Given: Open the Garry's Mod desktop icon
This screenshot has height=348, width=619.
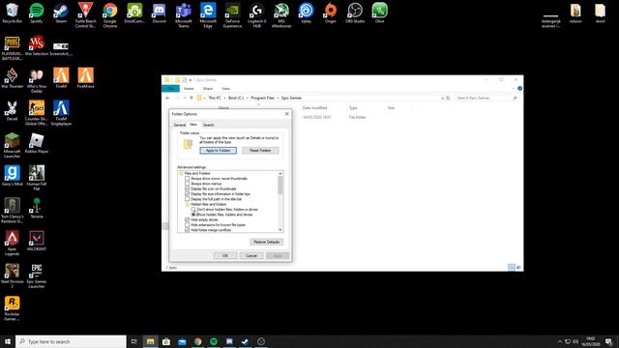Looking at the screenshot, I should point(13,176).
